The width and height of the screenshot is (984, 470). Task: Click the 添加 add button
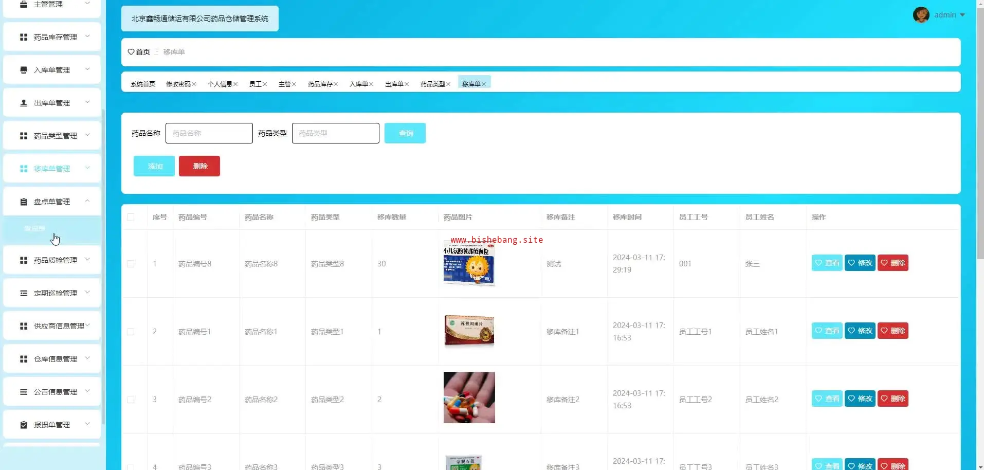pos(154,166)
